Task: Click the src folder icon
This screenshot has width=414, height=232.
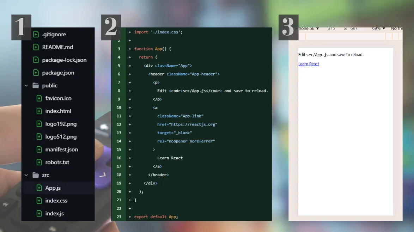Action: 35,175
